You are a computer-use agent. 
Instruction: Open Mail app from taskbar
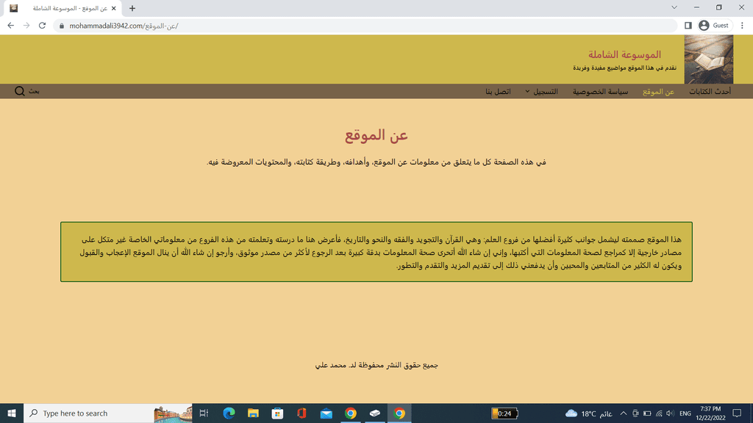coord(326,413)
